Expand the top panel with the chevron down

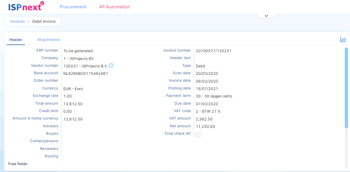point(266,16)
